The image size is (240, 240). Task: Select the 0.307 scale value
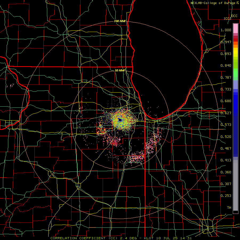226,184
